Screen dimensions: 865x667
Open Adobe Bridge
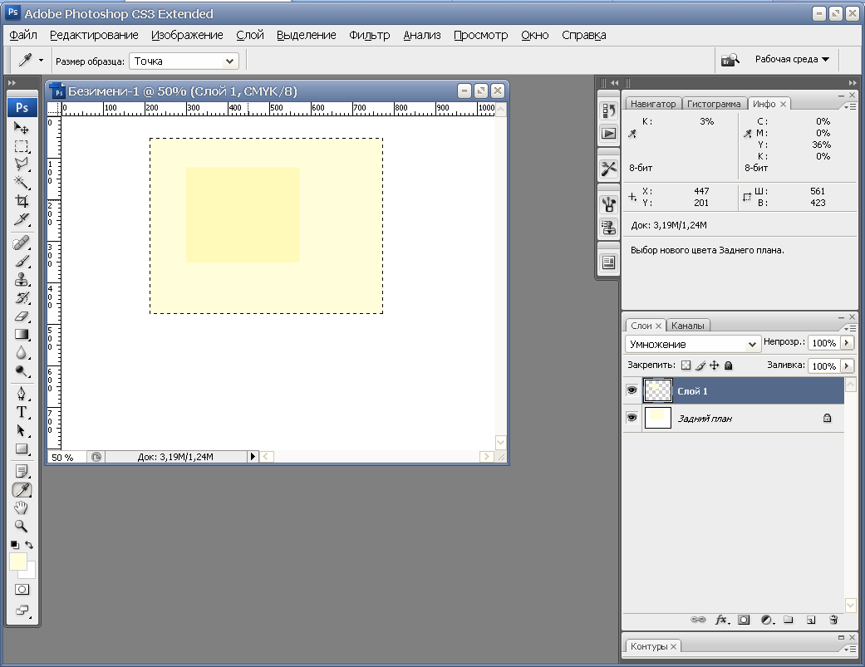(x=730, y=60)
